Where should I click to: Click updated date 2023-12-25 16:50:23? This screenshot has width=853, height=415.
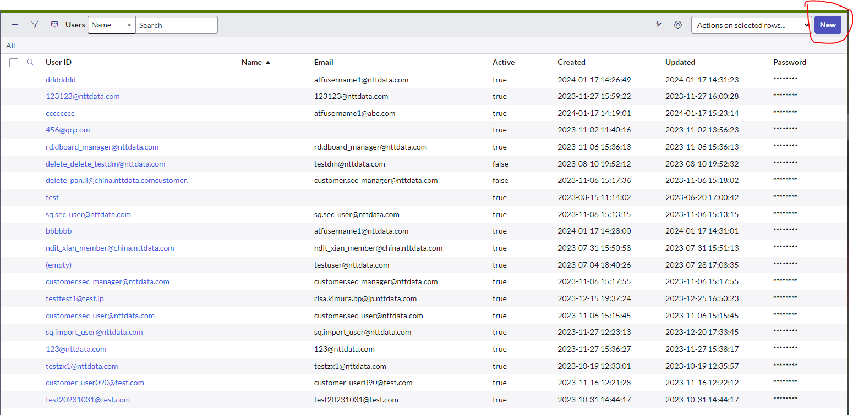pos(702,298)
